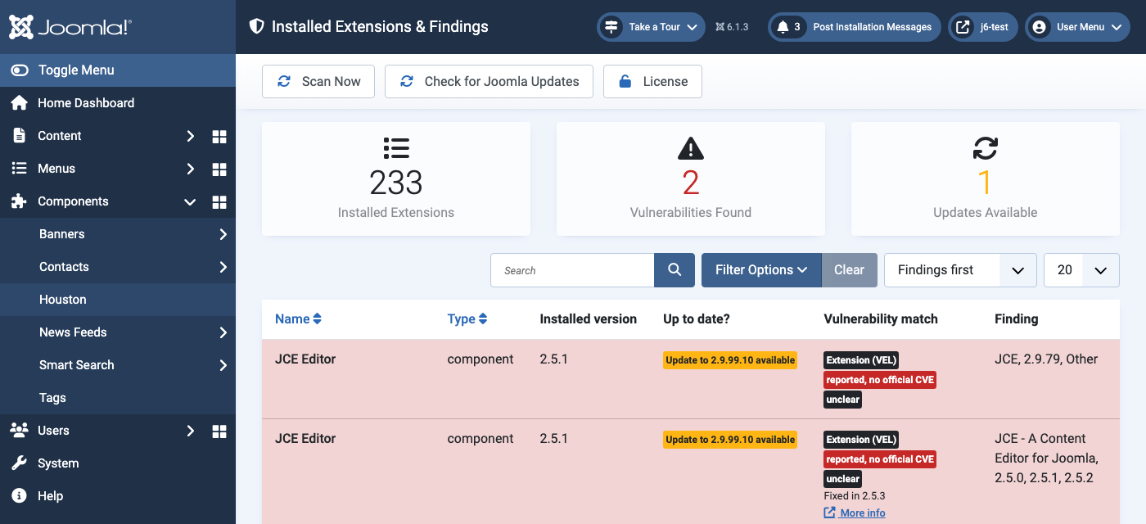This screenshot has height=524, width=1146.
Task: Click the License button
Action: tap(652, 82)
